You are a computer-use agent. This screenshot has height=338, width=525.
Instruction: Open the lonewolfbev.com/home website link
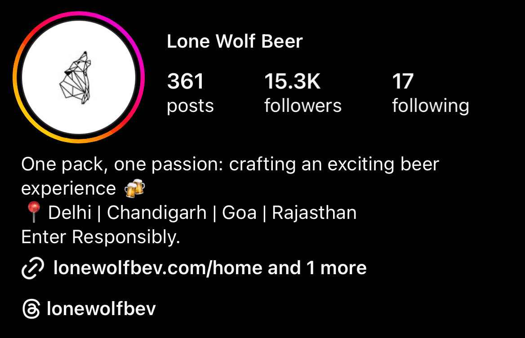point(158,268)
